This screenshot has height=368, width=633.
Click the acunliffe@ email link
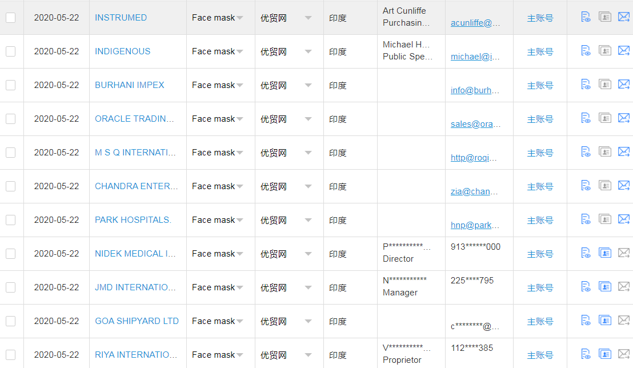click(x=475, y=23)
